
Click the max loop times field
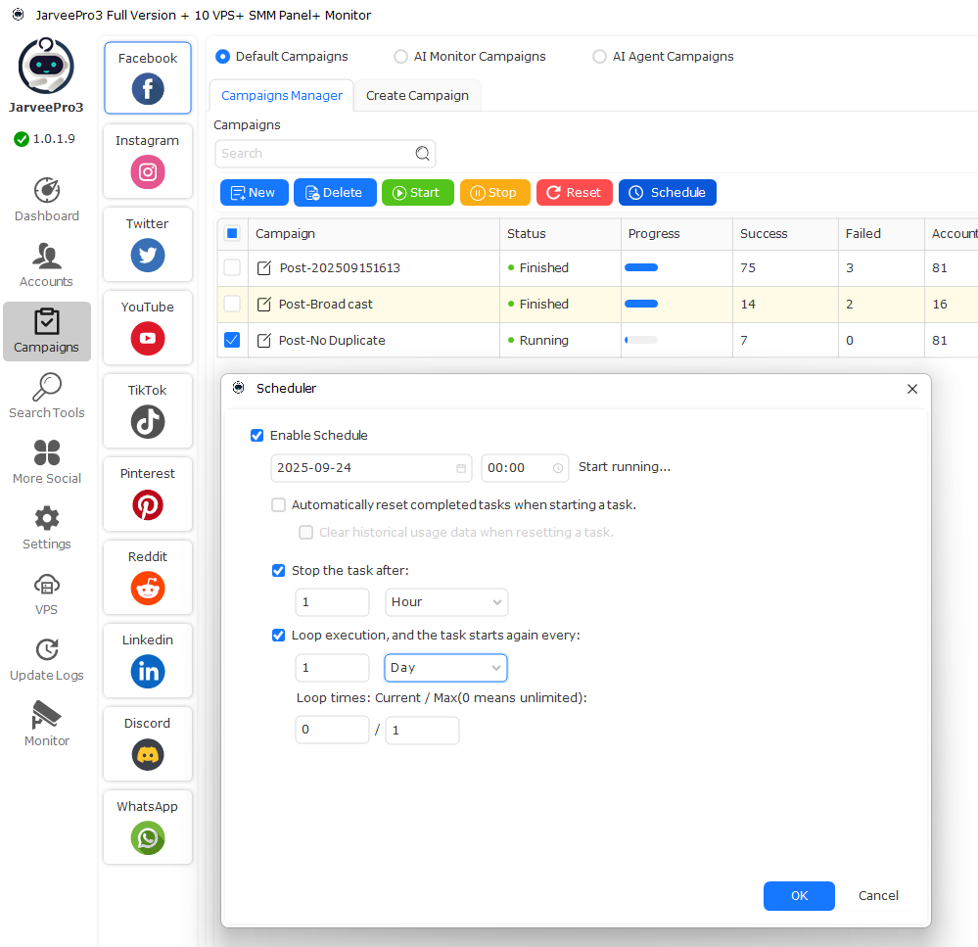click(422, 730)
